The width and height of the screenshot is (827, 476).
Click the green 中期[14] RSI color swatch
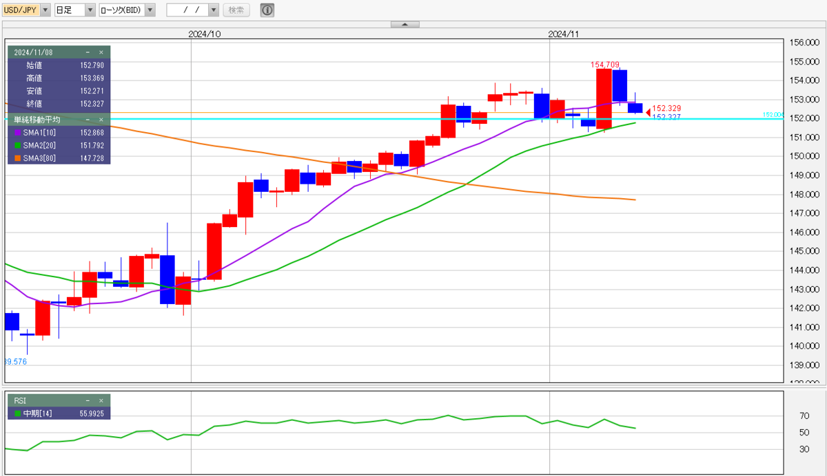coord(18,413)
